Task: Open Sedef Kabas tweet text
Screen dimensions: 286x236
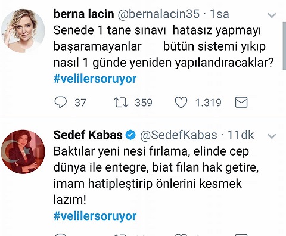Action: point(156,175)
